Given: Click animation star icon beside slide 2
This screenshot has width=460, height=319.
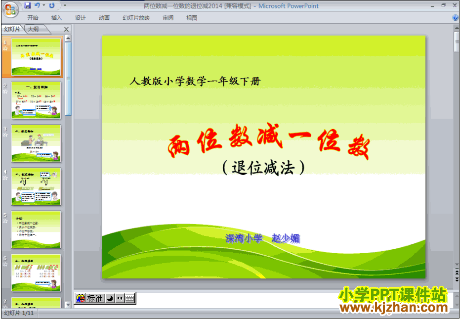Looking at the screenshot, I should pos(5,91).
